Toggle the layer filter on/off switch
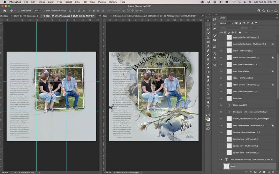This screenshot has width=279, height=174. (256, 23)
